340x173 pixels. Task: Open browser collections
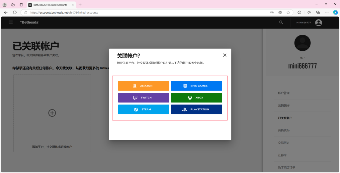click(318, 13)
